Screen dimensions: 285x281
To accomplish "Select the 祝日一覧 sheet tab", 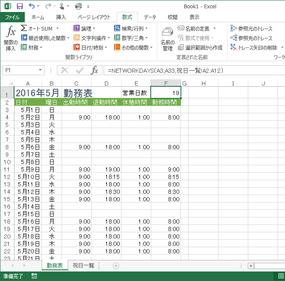I will 83,266.
